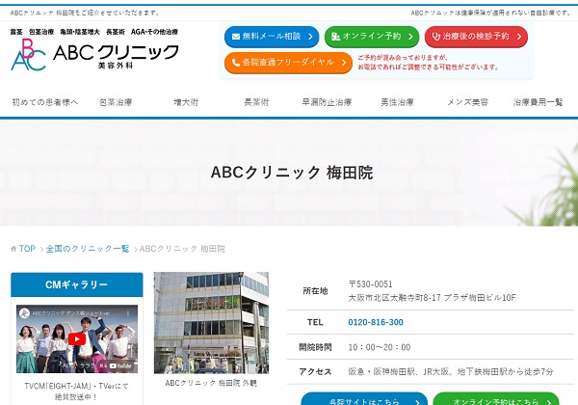
Task: Play the YouTube CM video
Action: click(x=76, y=338)
